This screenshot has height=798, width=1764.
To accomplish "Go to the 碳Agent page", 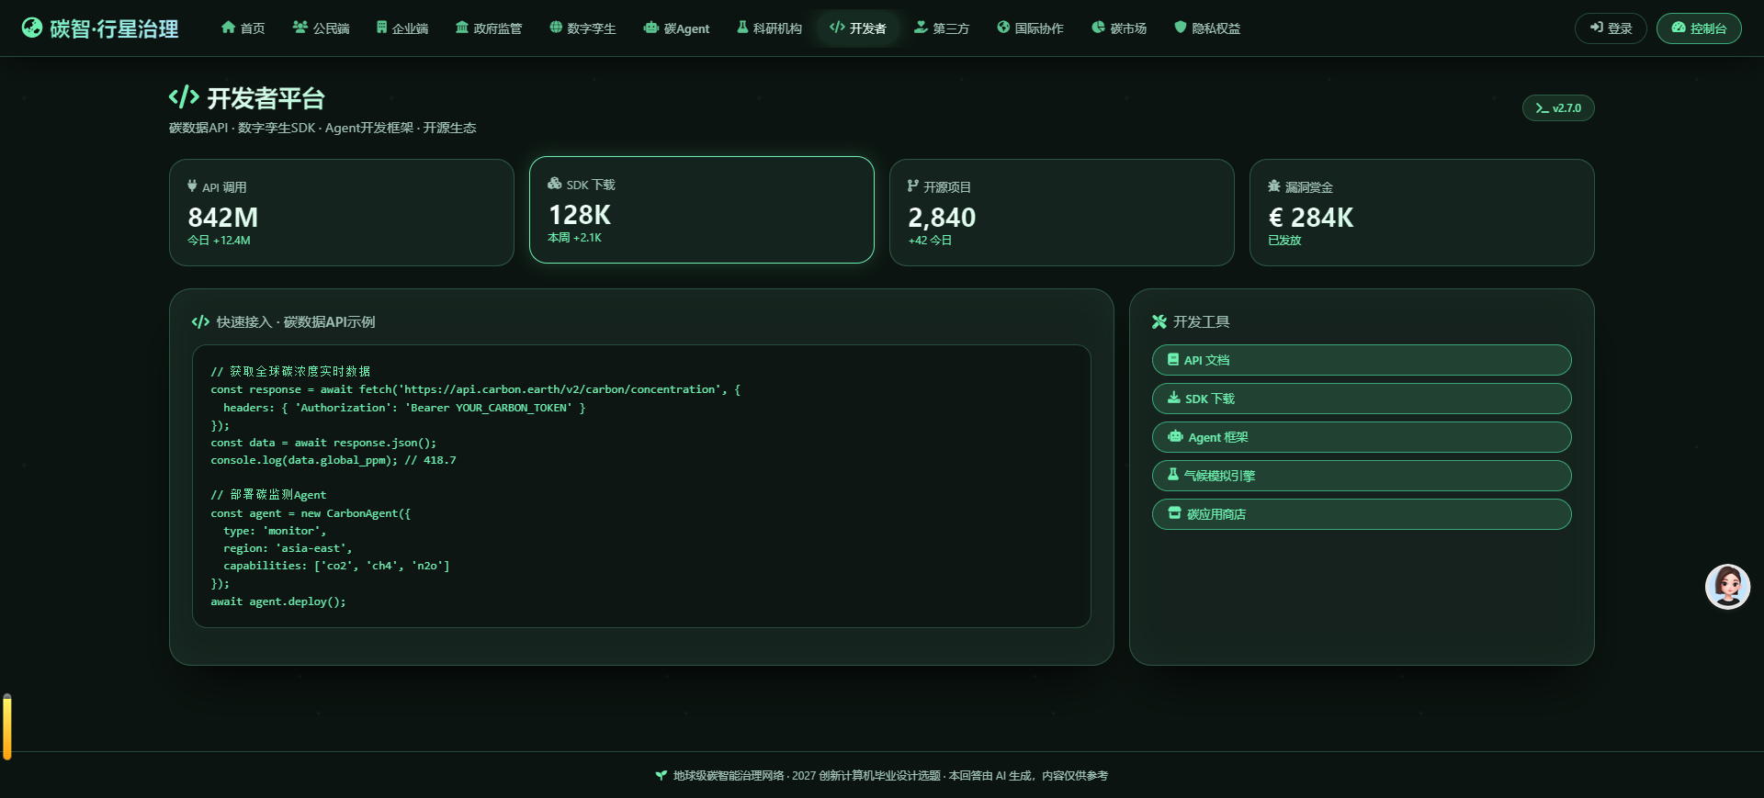I will 676,28.
